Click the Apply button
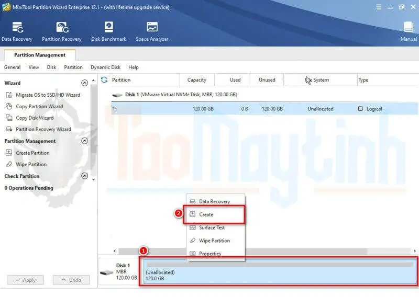419x297 pixels. tap(25, 280)
